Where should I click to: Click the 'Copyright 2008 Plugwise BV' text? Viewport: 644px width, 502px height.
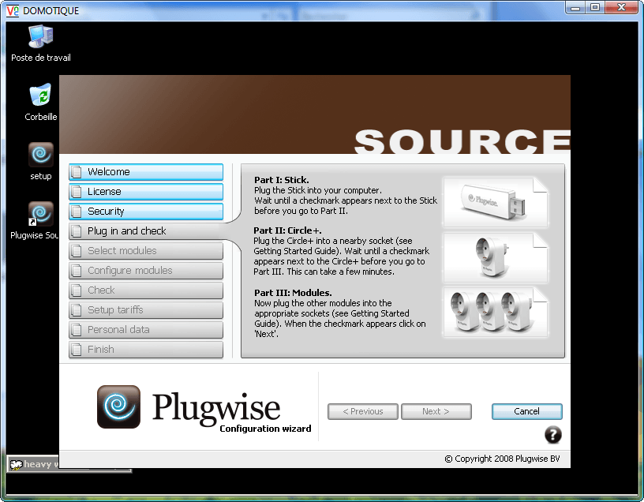pyautogui.click(x=502, y=459)
